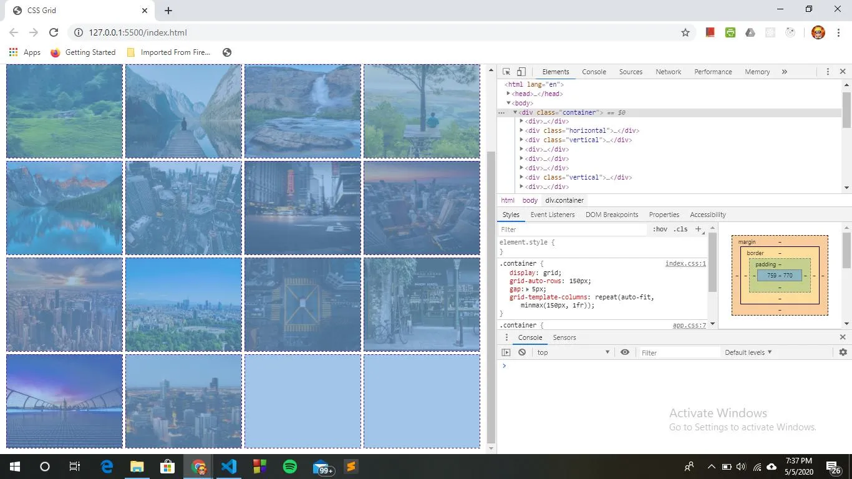The height and width of the screenshot is (479, 852).
Task: Activate the inspect element picker tool
Action: pos(506,72)
